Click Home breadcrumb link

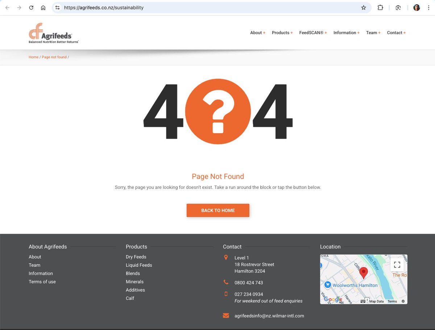pyautogui.click(x=33, y=57)
